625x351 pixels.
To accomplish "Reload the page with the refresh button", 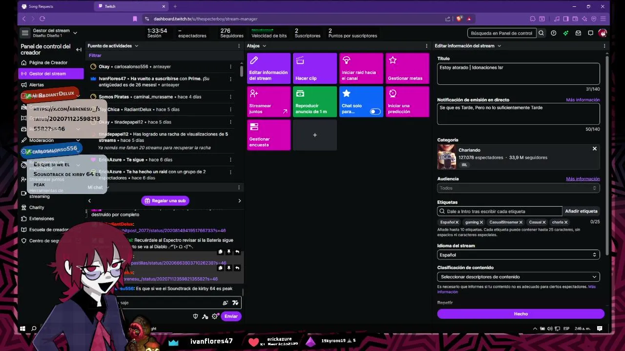I will [x=42, y=19].
